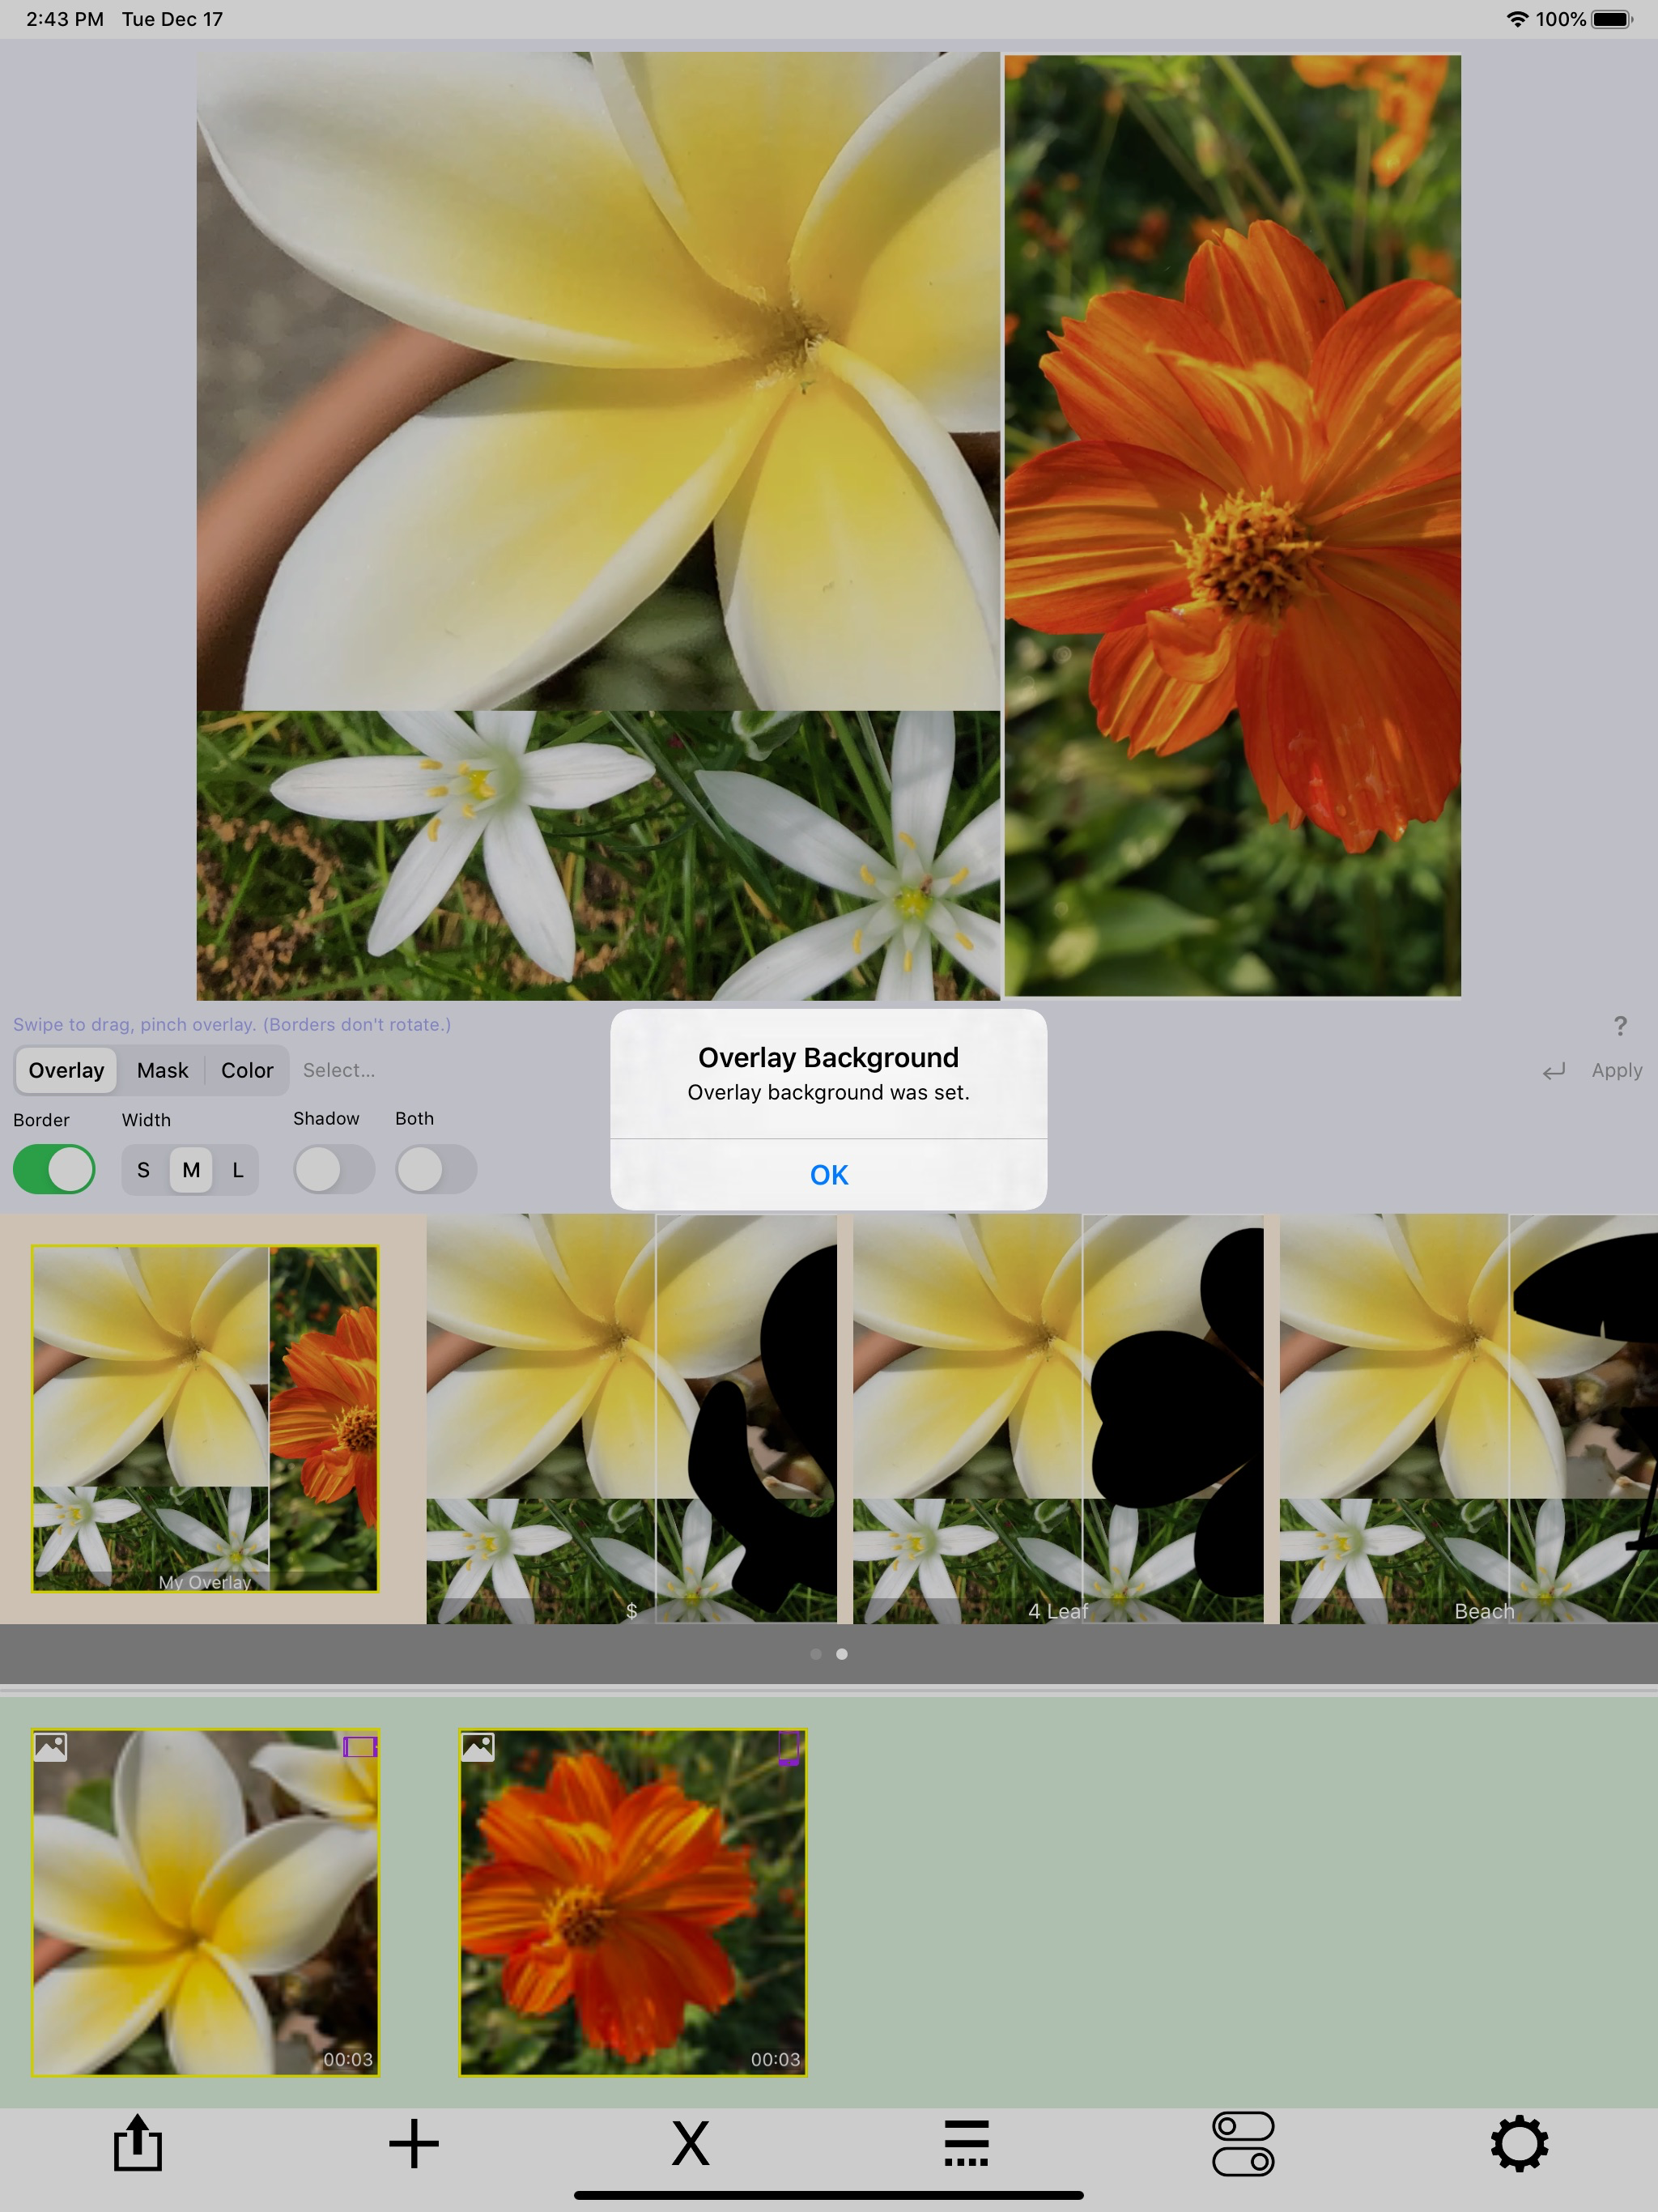Tap the return arrow icon beside Apply

[x=1553, y=1071]
